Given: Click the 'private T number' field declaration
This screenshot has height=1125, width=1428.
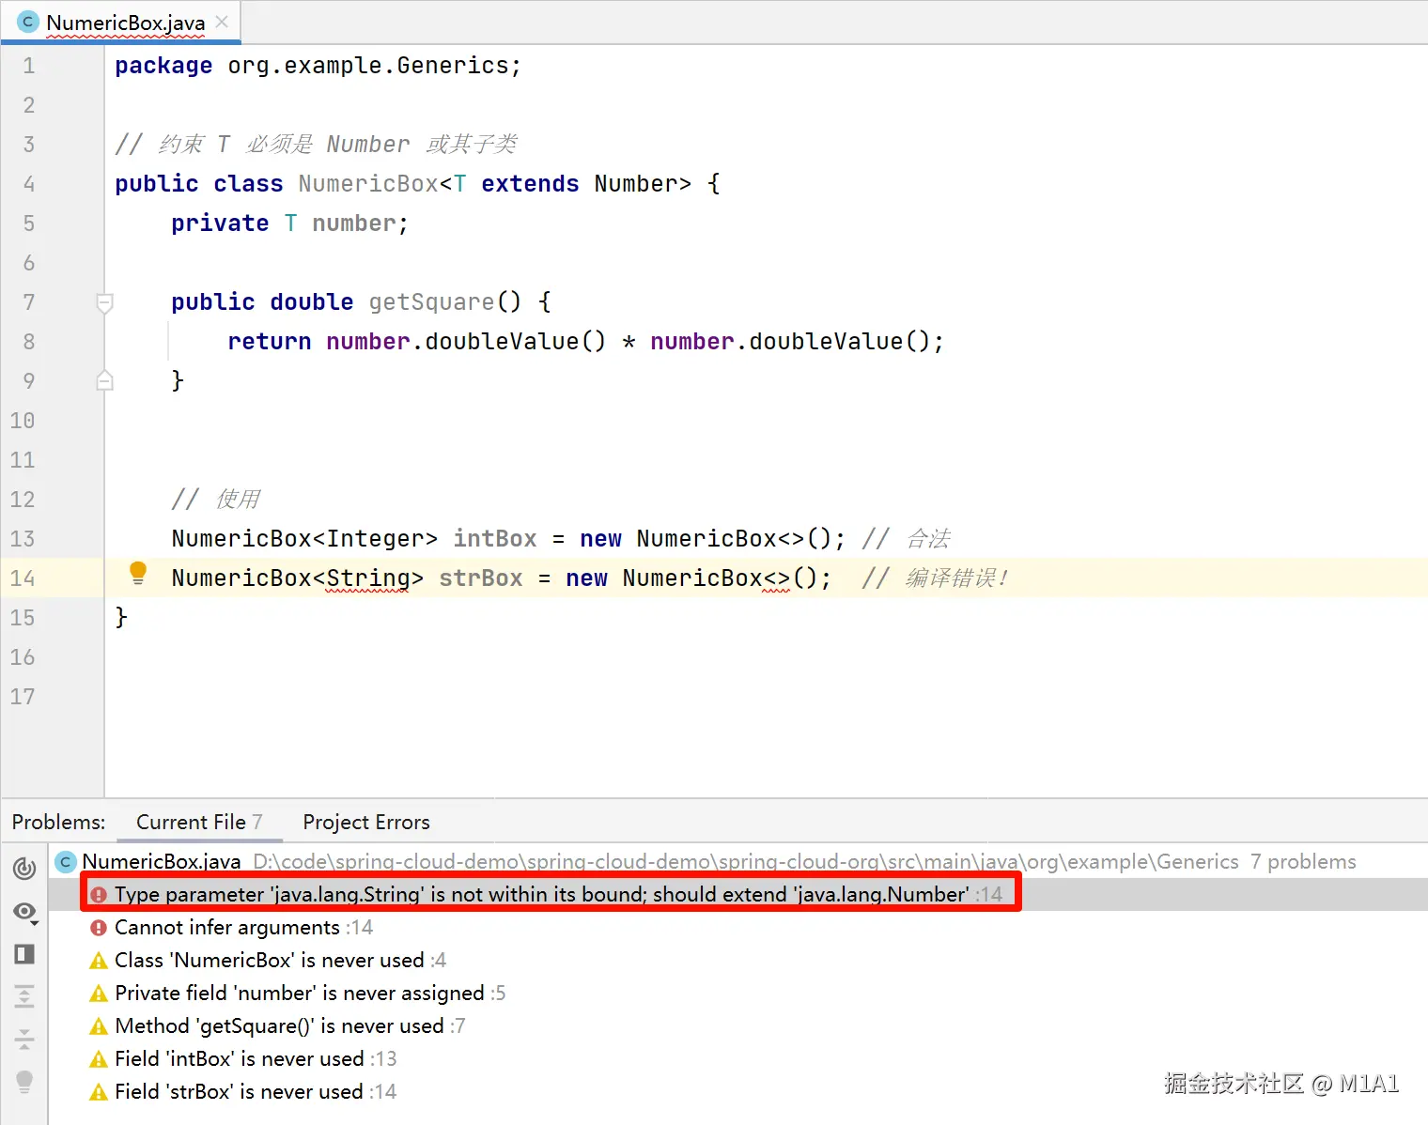Looking at the screenshot, I should pyautogui.click(x=290, y=223).
